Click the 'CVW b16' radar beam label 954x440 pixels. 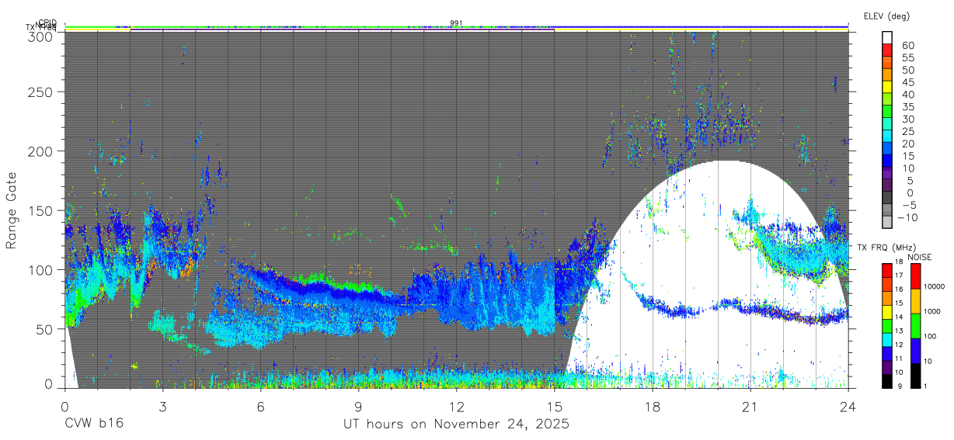click(x=94, y=424)
